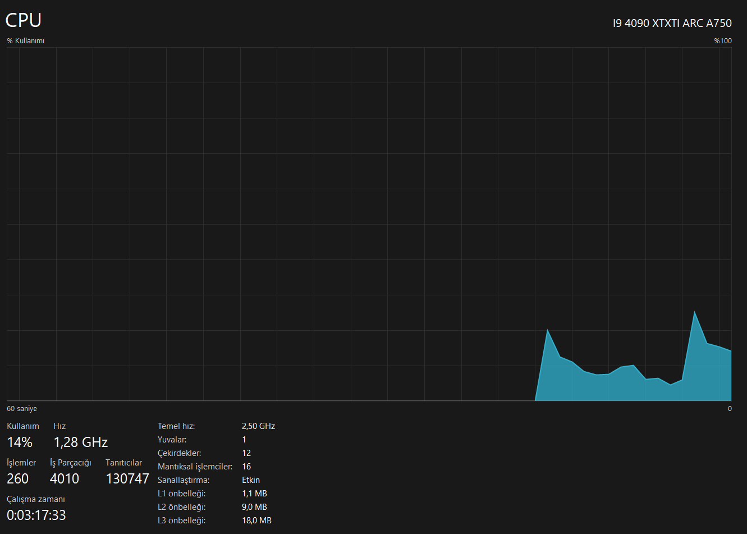Select the processor name I9 4090 XTXTI ARC A750
This screenshot has width=747, height=534.
tap(672, 23)
